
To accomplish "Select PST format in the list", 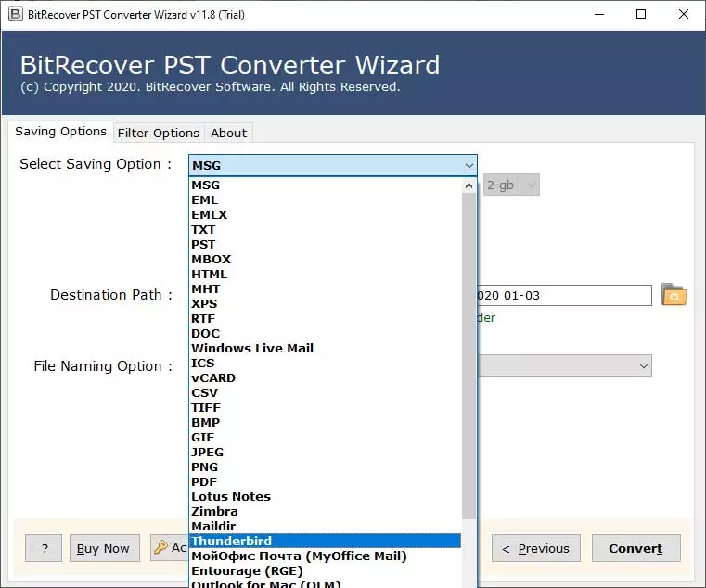I will [x=325, y=245].
